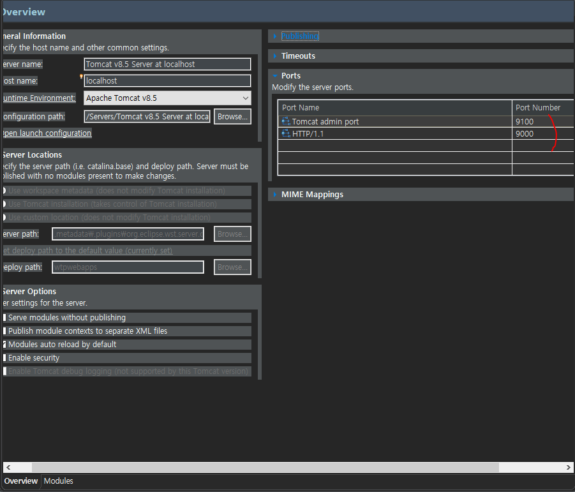Expand the Timeouts section

pos(274,56)
